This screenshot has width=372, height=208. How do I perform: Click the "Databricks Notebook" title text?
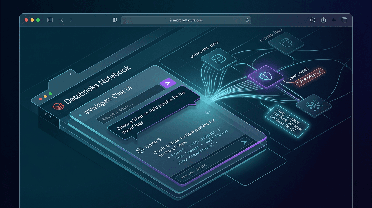click(98, 84)
